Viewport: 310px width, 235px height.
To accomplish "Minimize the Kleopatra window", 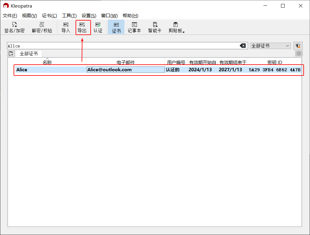I will click(265, 6).
